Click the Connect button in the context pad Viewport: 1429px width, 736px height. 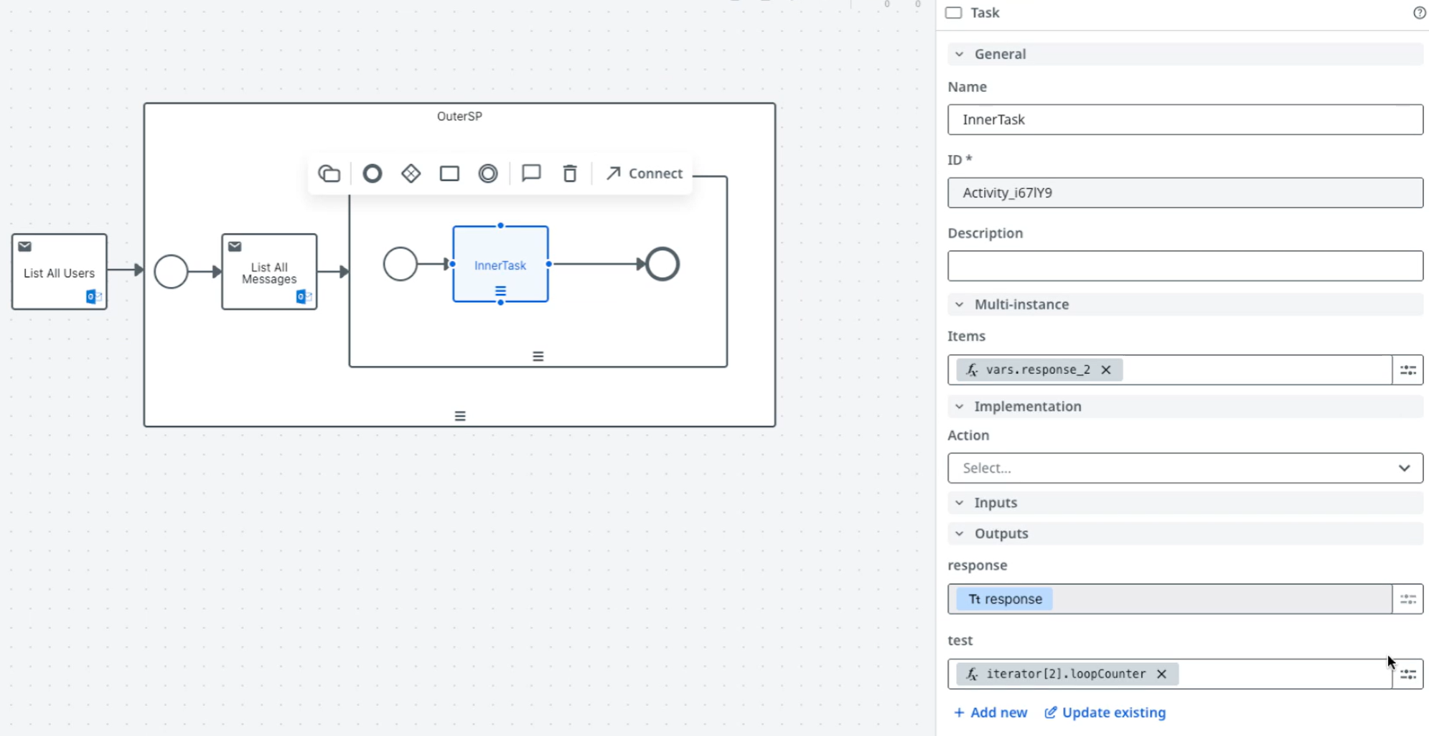pyautogui.click(x=644, y=173)
